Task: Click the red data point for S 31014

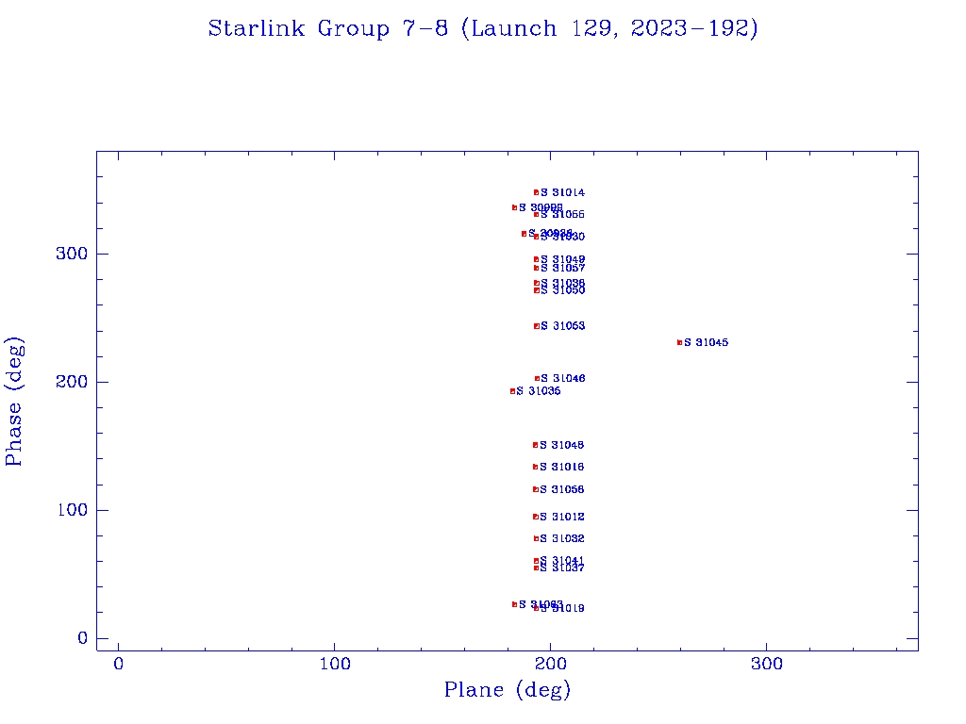Action: [x=536, y=192]
